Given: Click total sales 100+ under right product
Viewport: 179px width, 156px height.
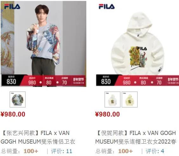Looking at the screenshot, I should 114,151.
